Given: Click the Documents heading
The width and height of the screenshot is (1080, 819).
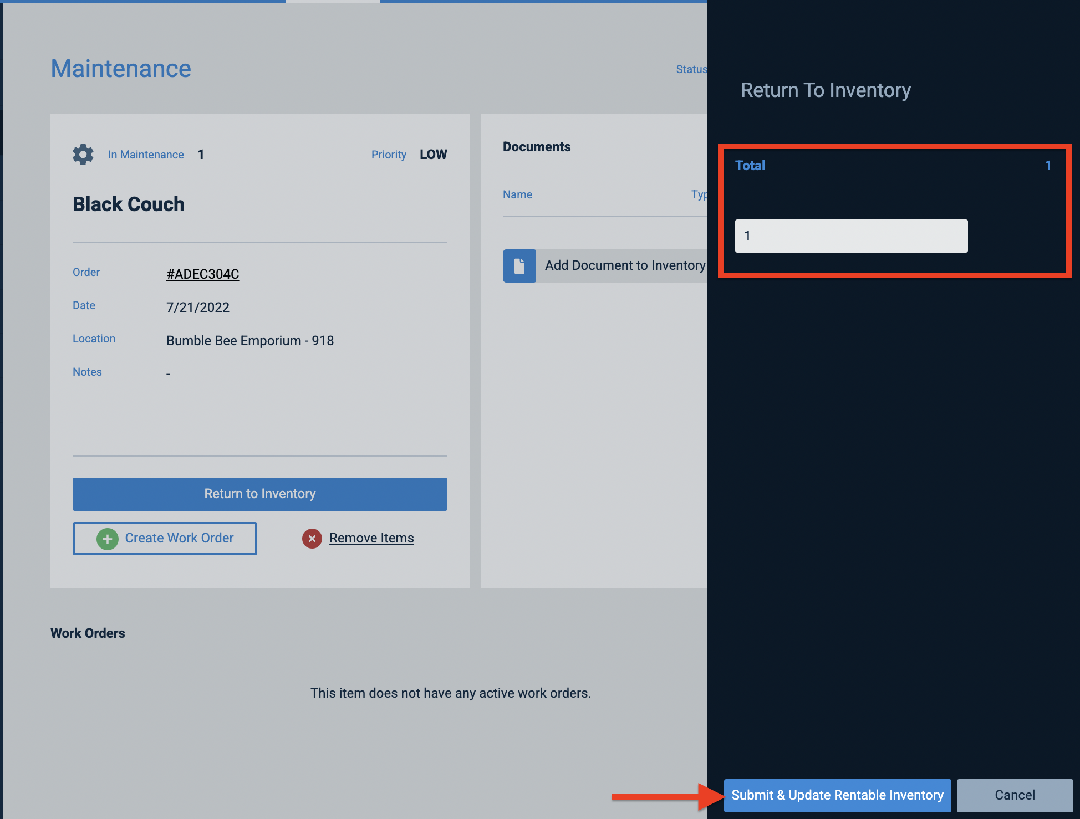Looking at the screenshot, I should (537, 147).
